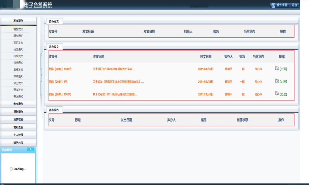309x185 pixels.
Task: Click 收文日期 column header
Action: [206, 57]
